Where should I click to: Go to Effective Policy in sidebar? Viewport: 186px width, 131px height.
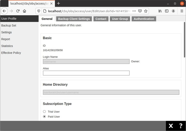tap(11, 53)
